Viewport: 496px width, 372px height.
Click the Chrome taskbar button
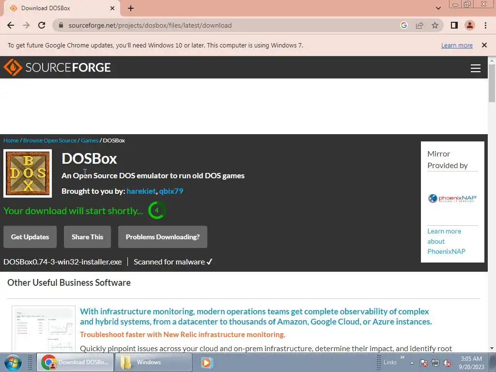(75, 362)
